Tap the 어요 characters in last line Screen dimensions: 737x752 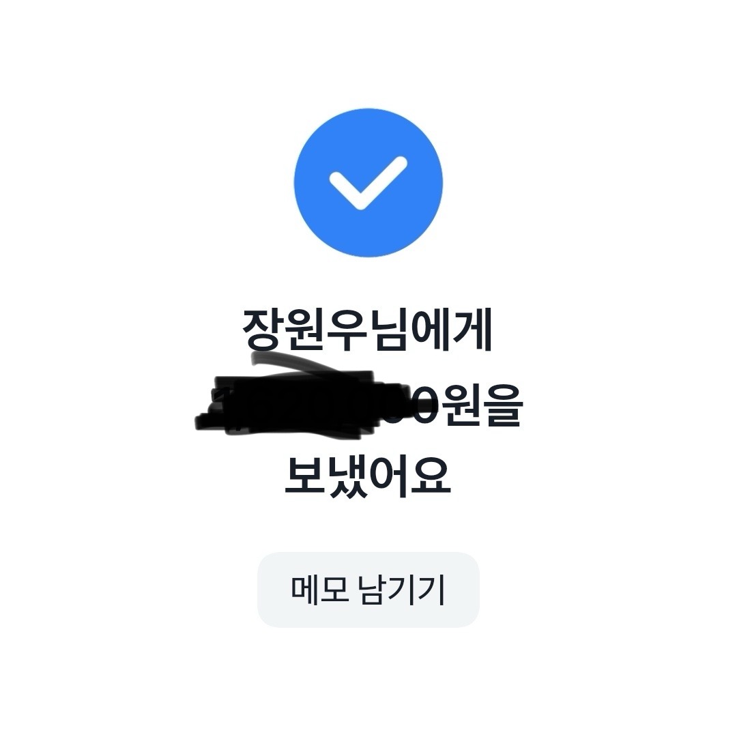(410, 476)
